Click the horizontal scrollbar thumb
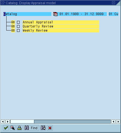121x133 pixels. [x=22, y=122]
